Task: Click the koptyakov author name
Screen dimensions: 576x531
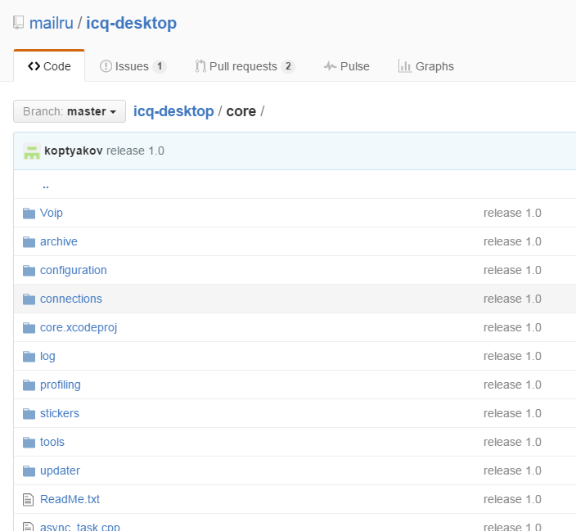Action: coord(74,151)
